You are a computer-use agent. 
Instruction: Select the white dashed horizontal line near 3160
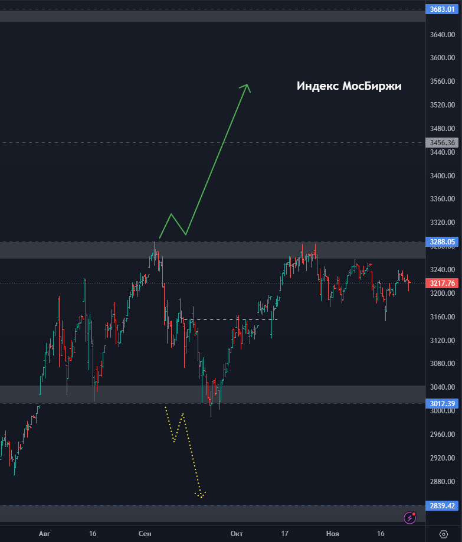click(231, 320)
